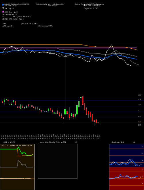The image size is (144, 190).
Task: Click the magenta 200 Day legend swatch
Action: 3,12
